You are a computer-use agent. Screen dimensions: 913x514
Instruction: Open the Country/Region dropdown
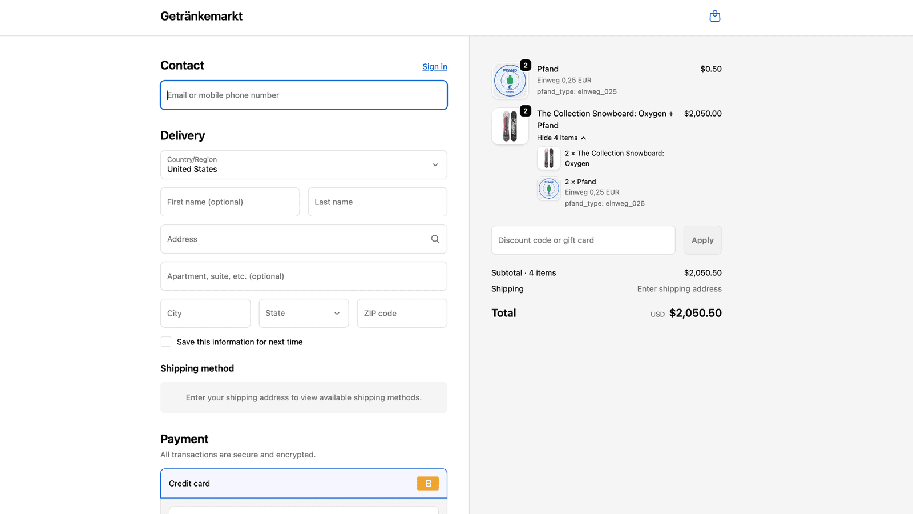[303, 164]
